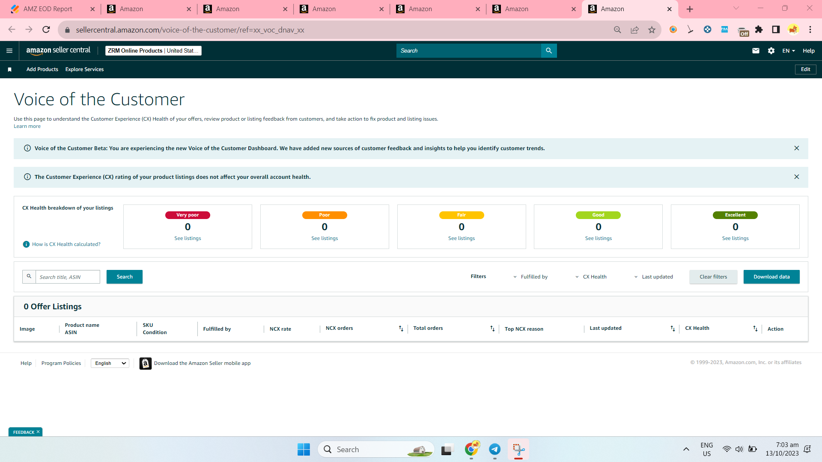The height and width of the screenshot is (462, 822).
Task: Sort the table by NCX orders arrows
Action: [x=401, y=329]
